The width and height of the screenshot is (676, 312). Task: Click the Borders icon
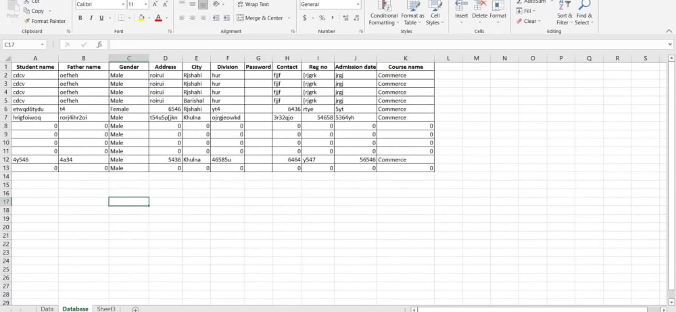pos(121,18)
